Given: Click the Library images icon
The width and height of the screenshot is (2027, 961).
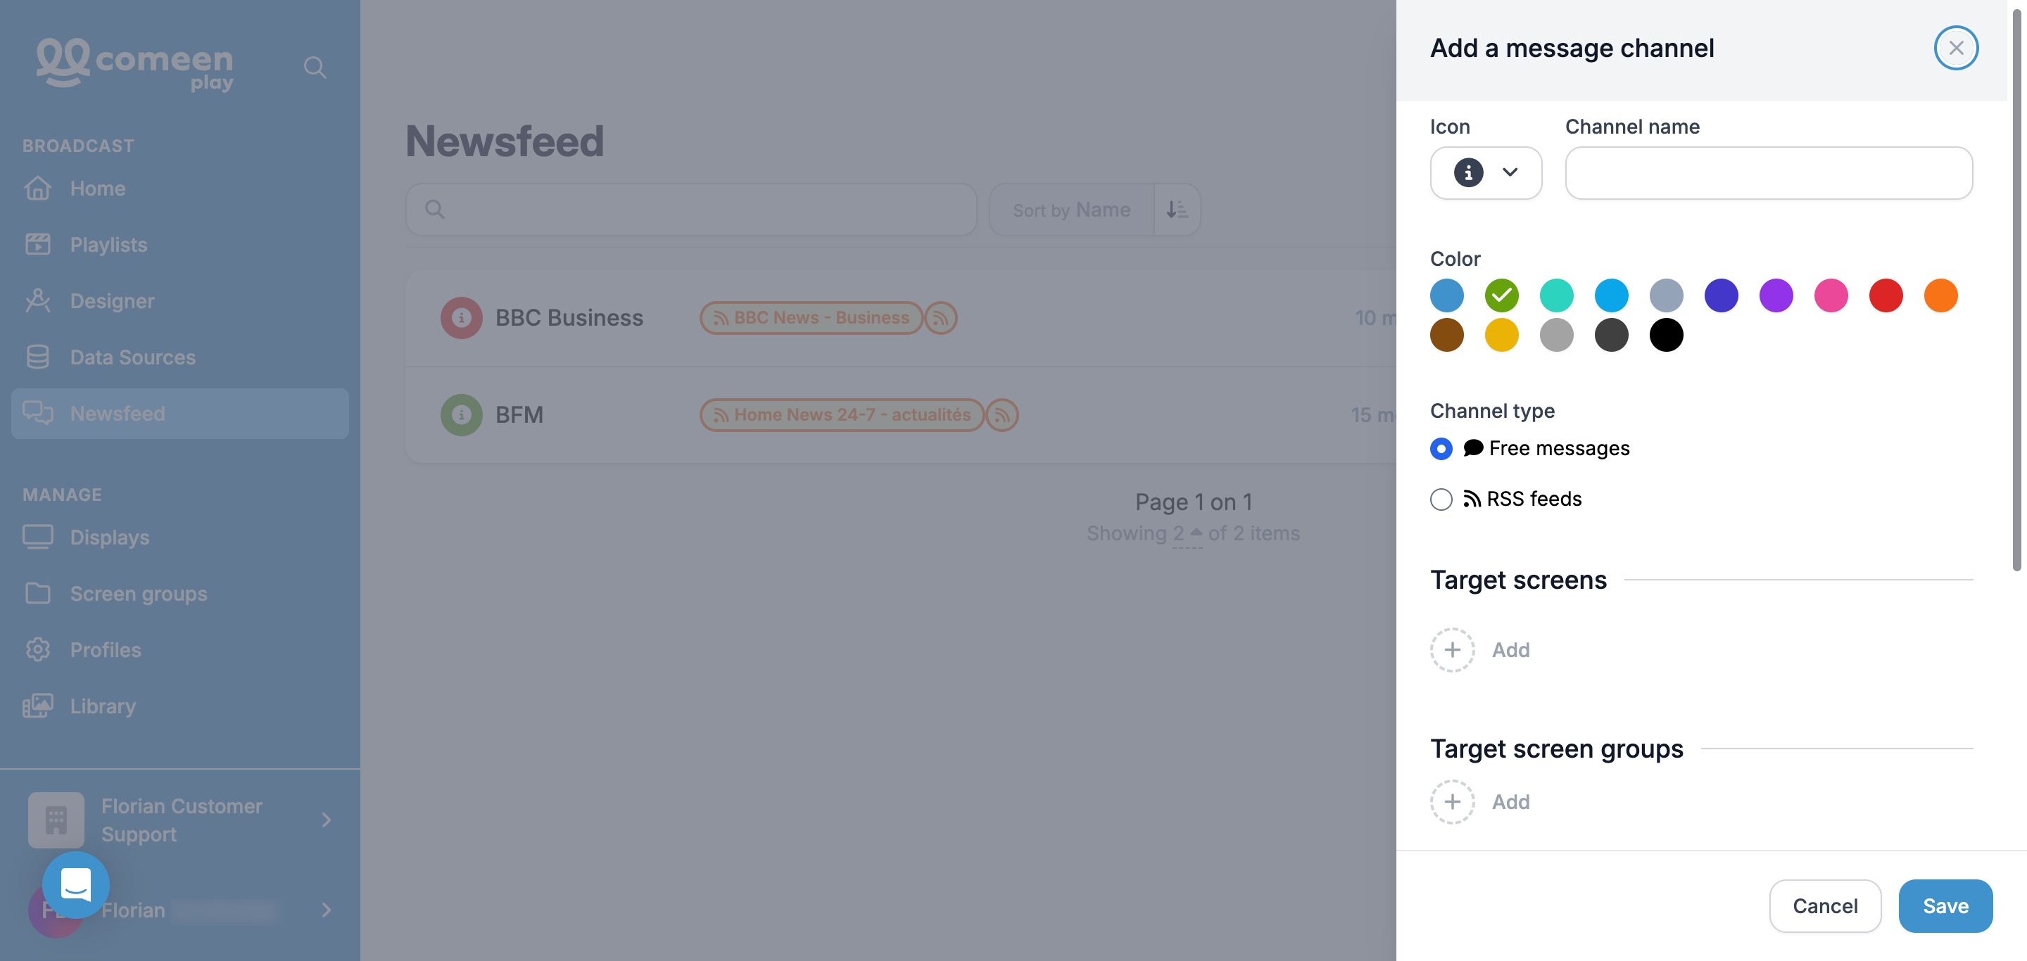Looking at the screenshot, I should [38, 706].
